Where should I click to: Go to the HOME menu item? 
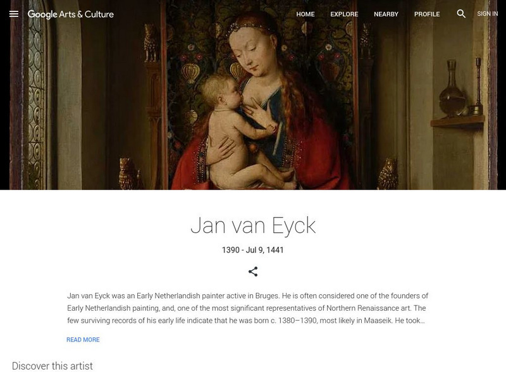tap(305, 14)
